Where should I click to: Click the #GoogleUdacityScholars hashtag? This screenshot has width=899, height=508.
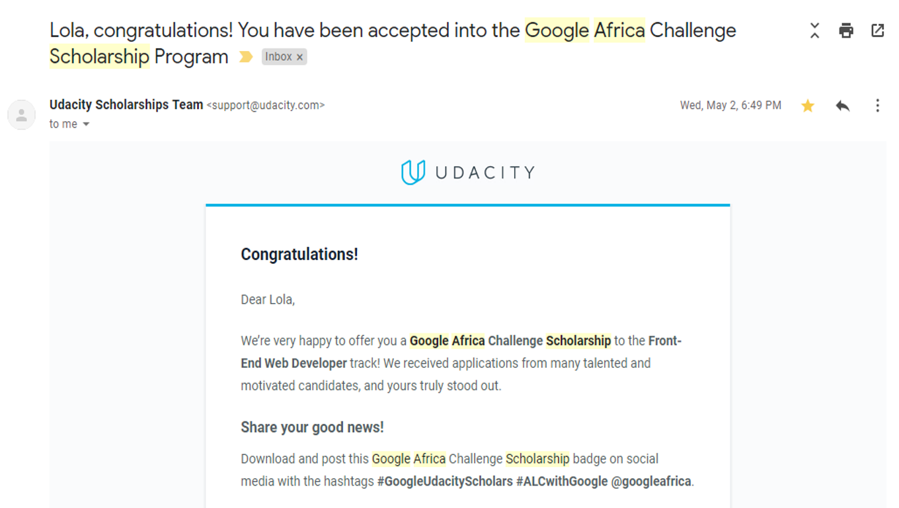point(445,482)
